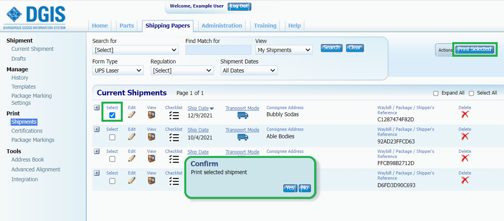Enable the Select All checkbox
This screenshot has width=504, height=221.
pos(471,93)
